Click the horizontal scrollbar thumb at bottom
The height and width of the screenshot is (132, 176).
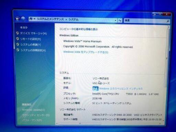pyautogui.click(x=80, y=123)
